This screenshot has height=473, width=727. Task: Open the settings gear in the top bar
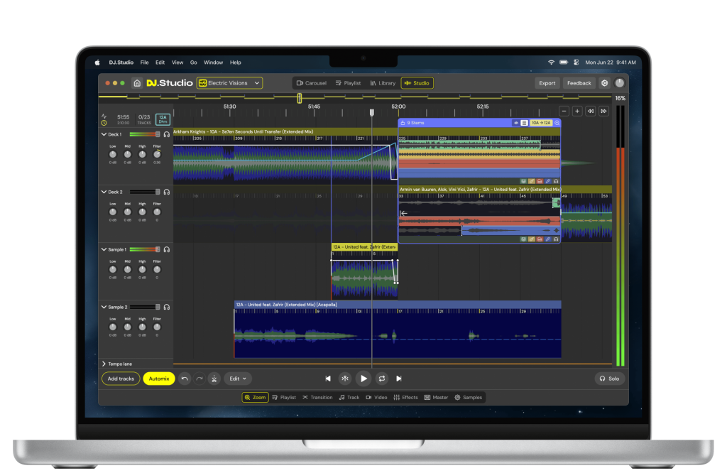(x=605, y=82)
